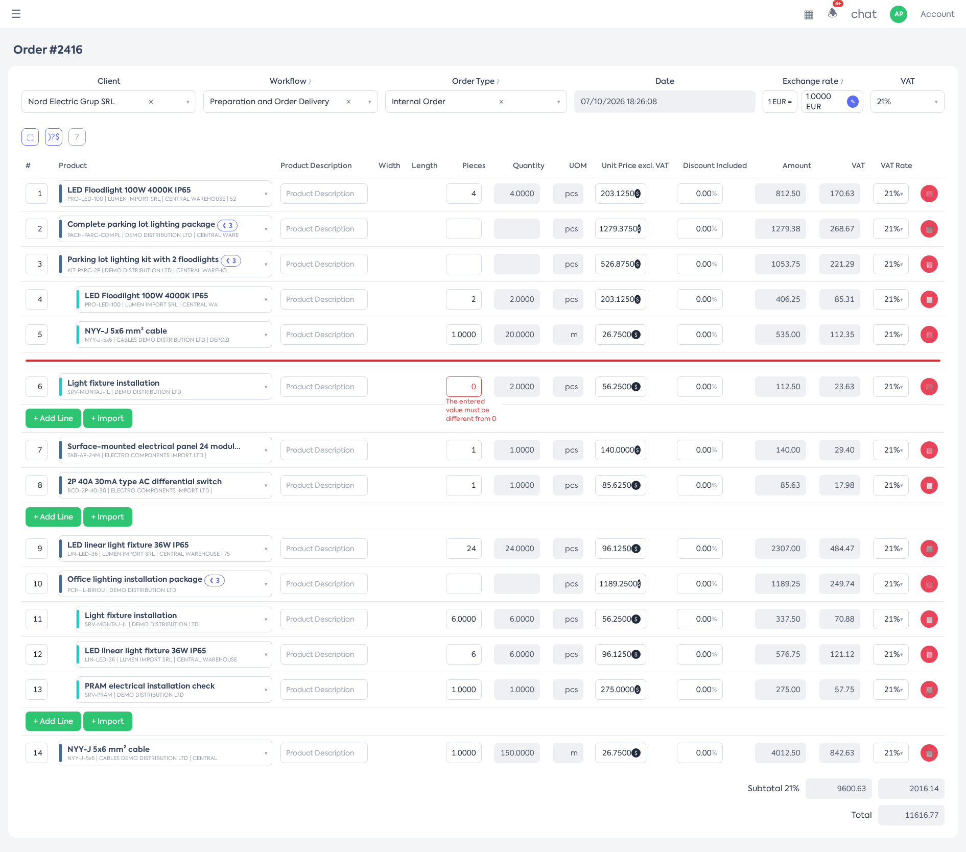Click Import below line 8
This screenshot has width=966, height=852.
point(108,517)
